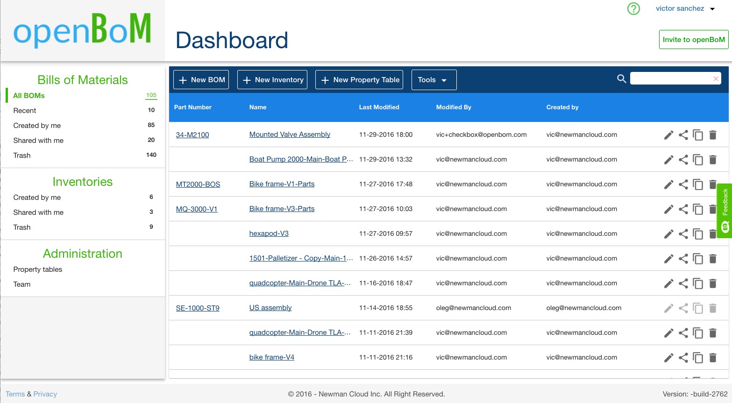Screen dimensions: 732x403
Task: Open the Tools dropdown menu
Action: coord(434,80)
